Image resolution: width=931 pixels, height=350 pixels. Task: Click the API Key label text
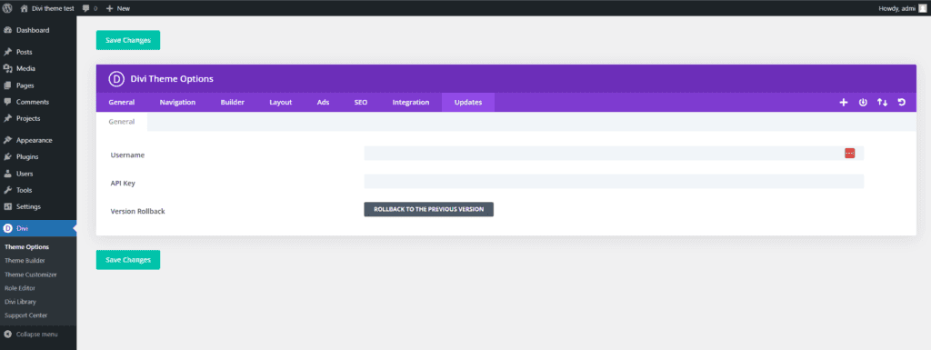[123, 184]
